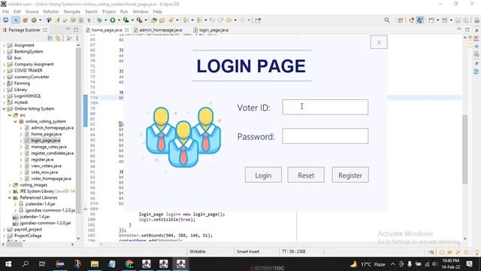This screenshot has height=271, width=481.
Task: Click the green G icon in toolbar
Action: pos(34,20)
